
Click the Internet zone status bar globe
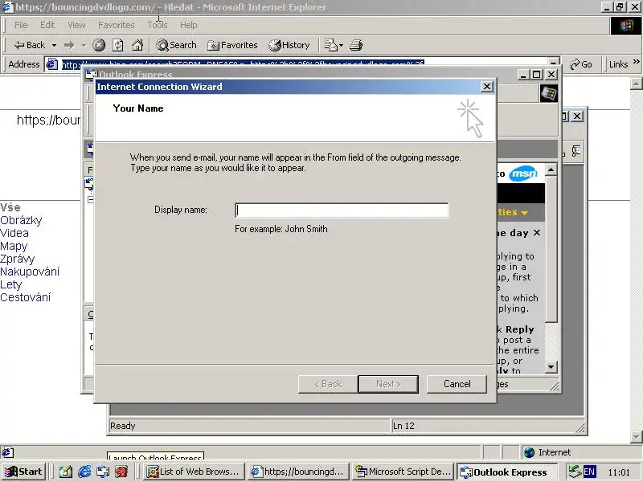coord(530,452)
